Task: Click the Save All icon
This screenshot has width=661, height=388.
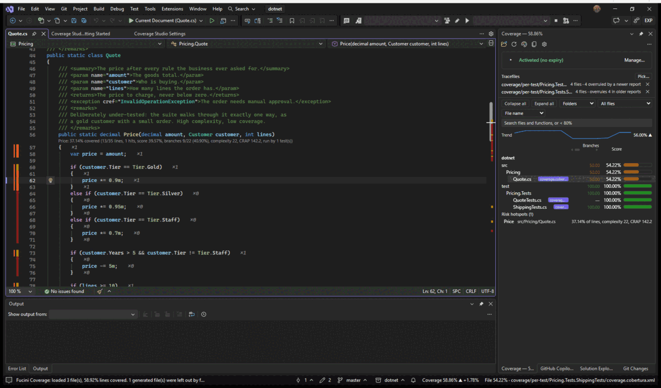Action: (84, 20)
